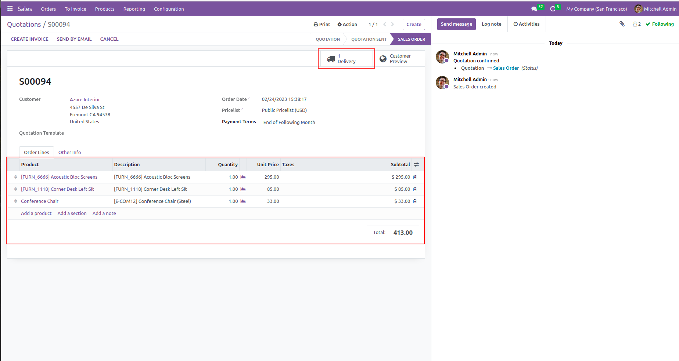This screenshot has width=679, height=361.
Task: Open the conversations message icon
Action: pyautogui.click(x=534, y=9)
